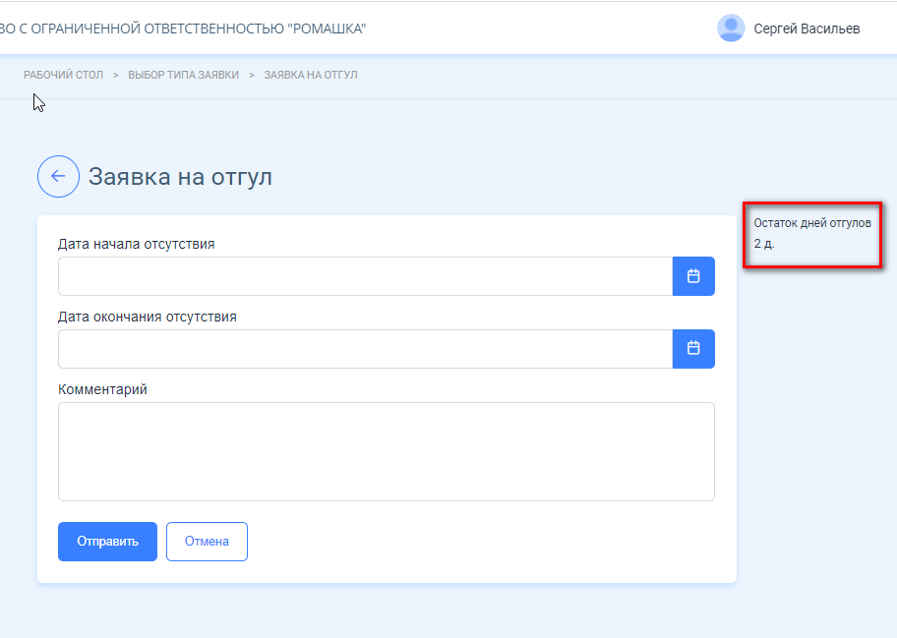Viewport: 897px width, 638px height.
Task: Open calendar for absence start date
Action: pos(693,276)
